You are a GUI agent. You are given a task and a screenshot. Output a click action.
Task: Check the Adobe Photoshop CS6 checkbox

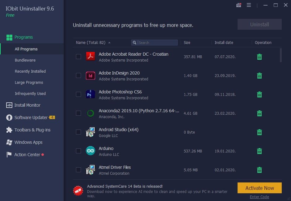78,94
